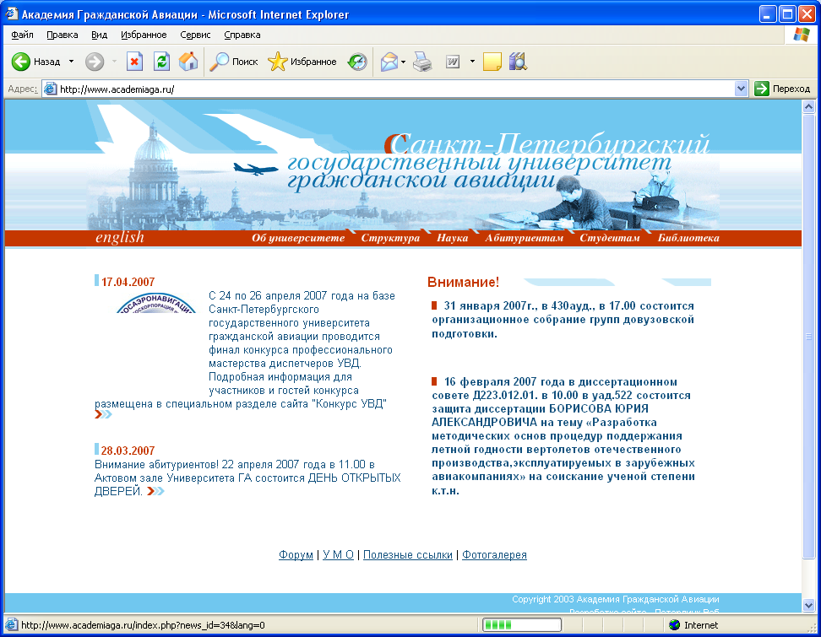Click the status bar URL text
Image resolution: width=821 pixels, height=637 pixels.
(143, 625)
